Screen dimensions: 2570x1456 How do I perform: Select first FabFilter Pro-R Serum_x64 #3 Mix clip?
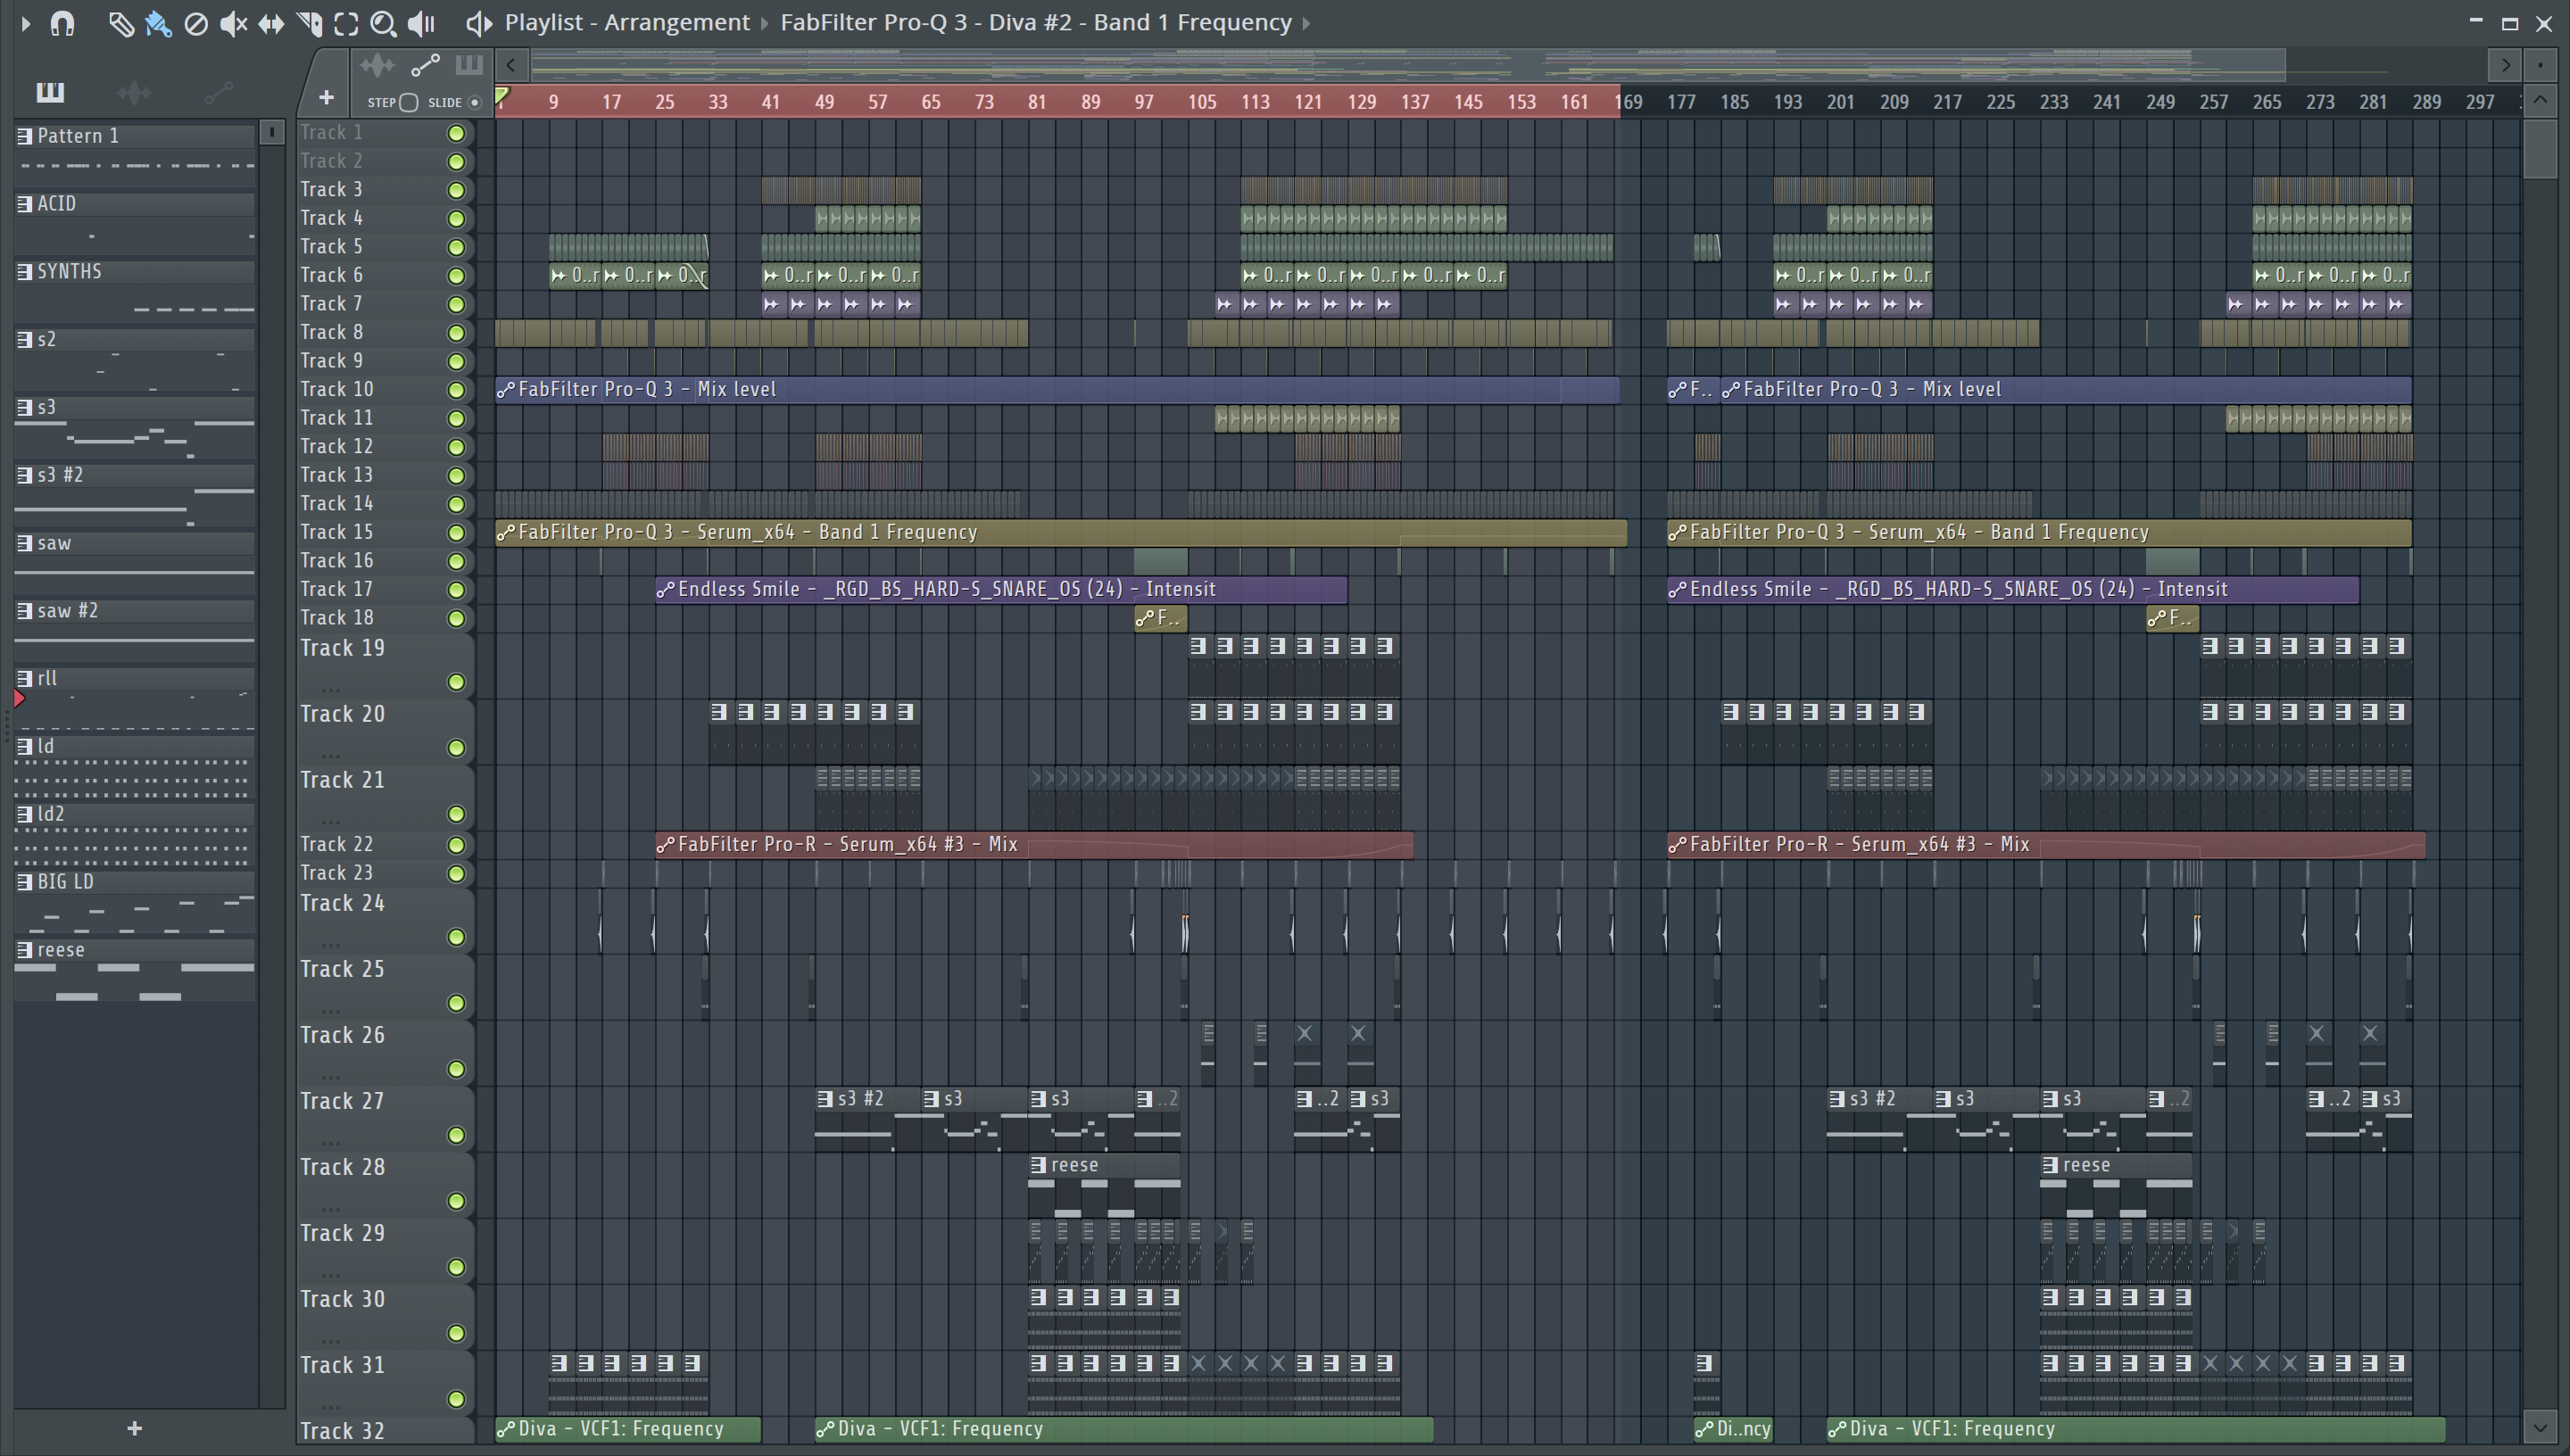(1034, 845)
